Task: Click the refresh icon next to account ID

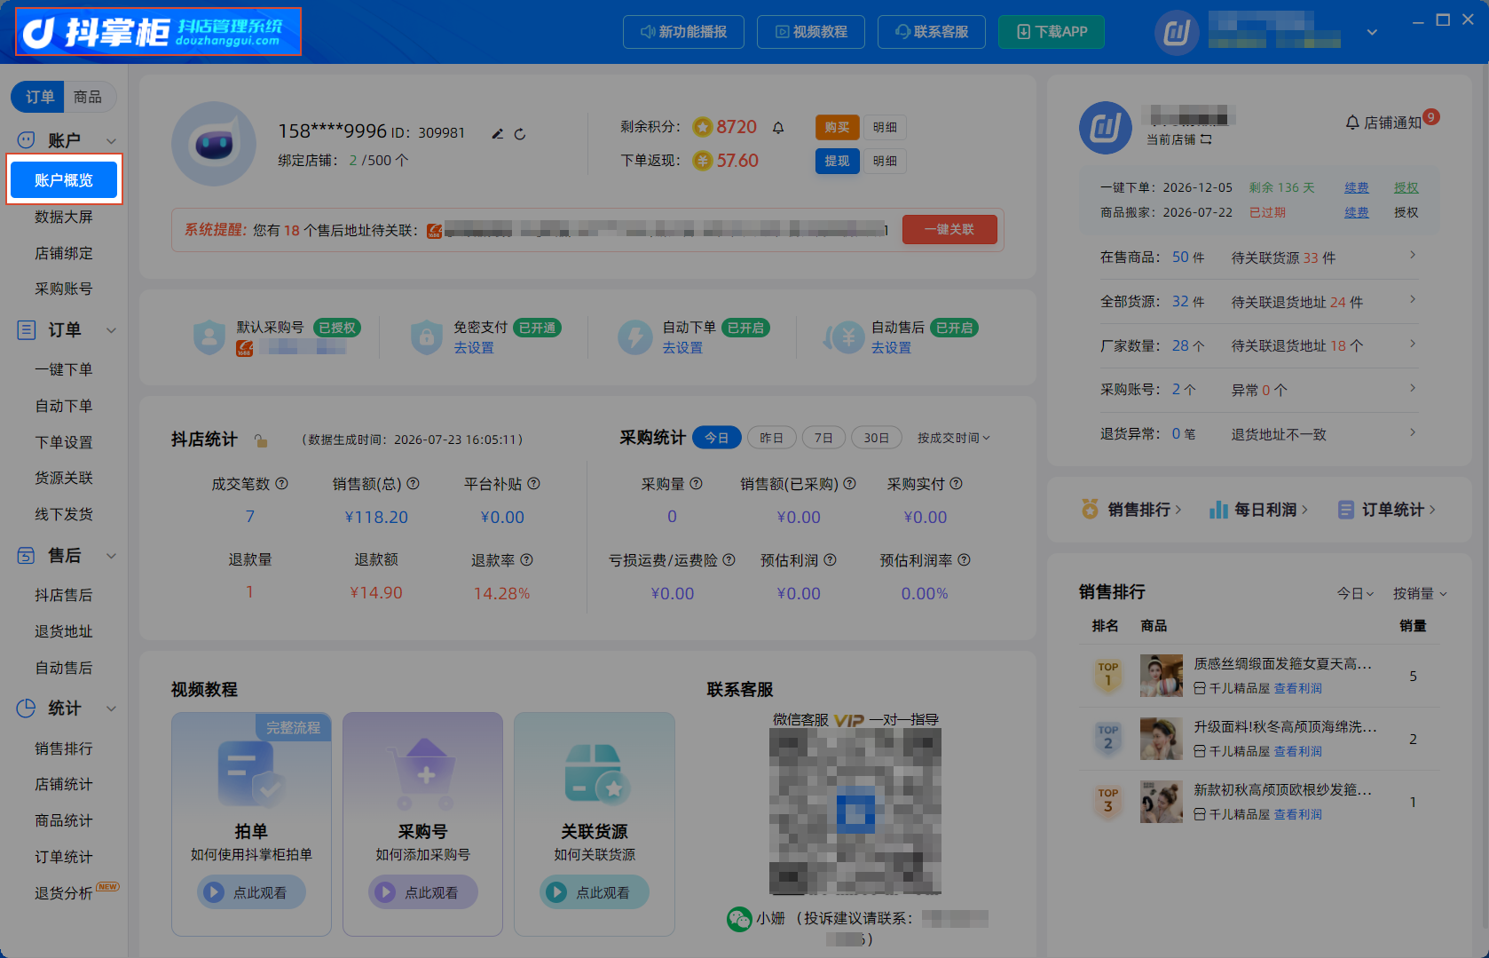Action: click(x=520, y=134)
